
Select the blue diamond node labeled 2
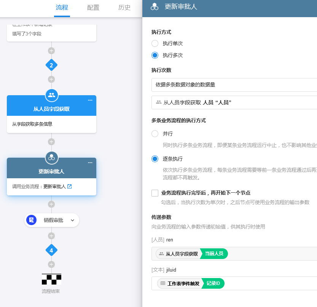pyautogui.click(x=51, y=65)
